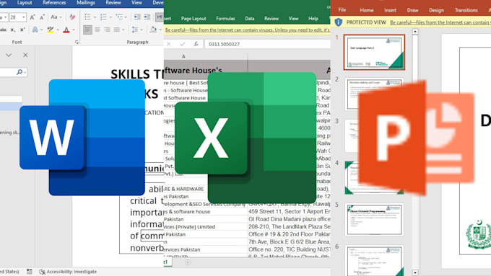
Task: Apply Bullets list in Word
Action: (87, 17)
